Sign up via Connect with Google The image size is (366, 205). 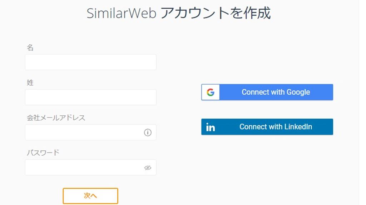[276, 92]
